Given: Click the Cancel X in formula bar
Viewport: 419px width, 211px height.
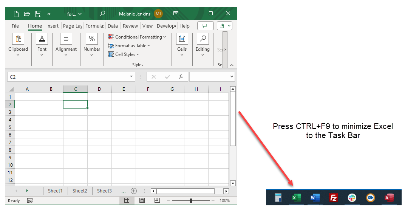Looking at the screenshot, I should [x=154, y=77].
